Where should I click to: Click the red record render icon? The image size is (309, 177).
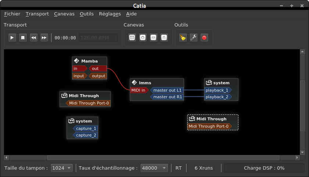(204, 38)
